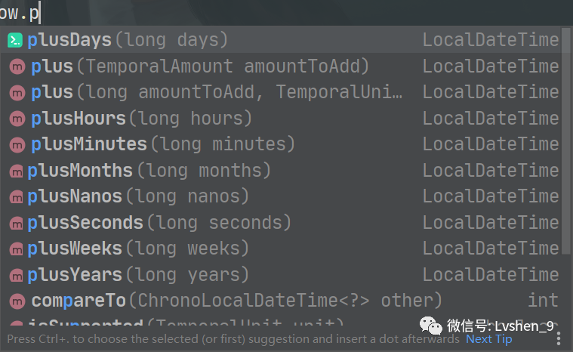
Task: Click method icon beside plusMonths suggestion
Action: click(x=15, y=171)
